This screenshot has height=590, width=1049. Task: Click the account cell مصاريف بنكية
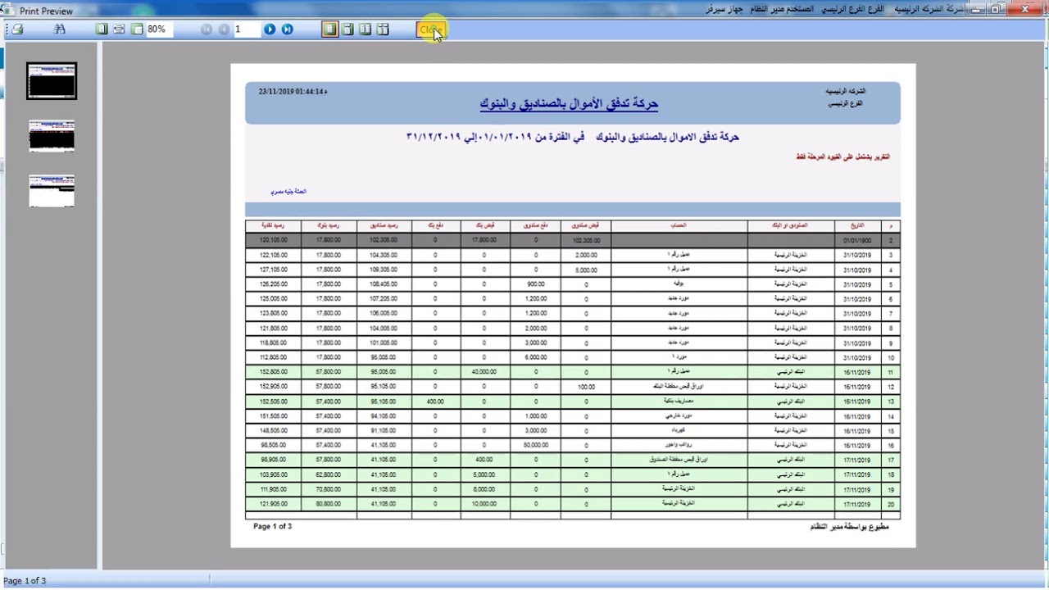(x=679, y=402)
